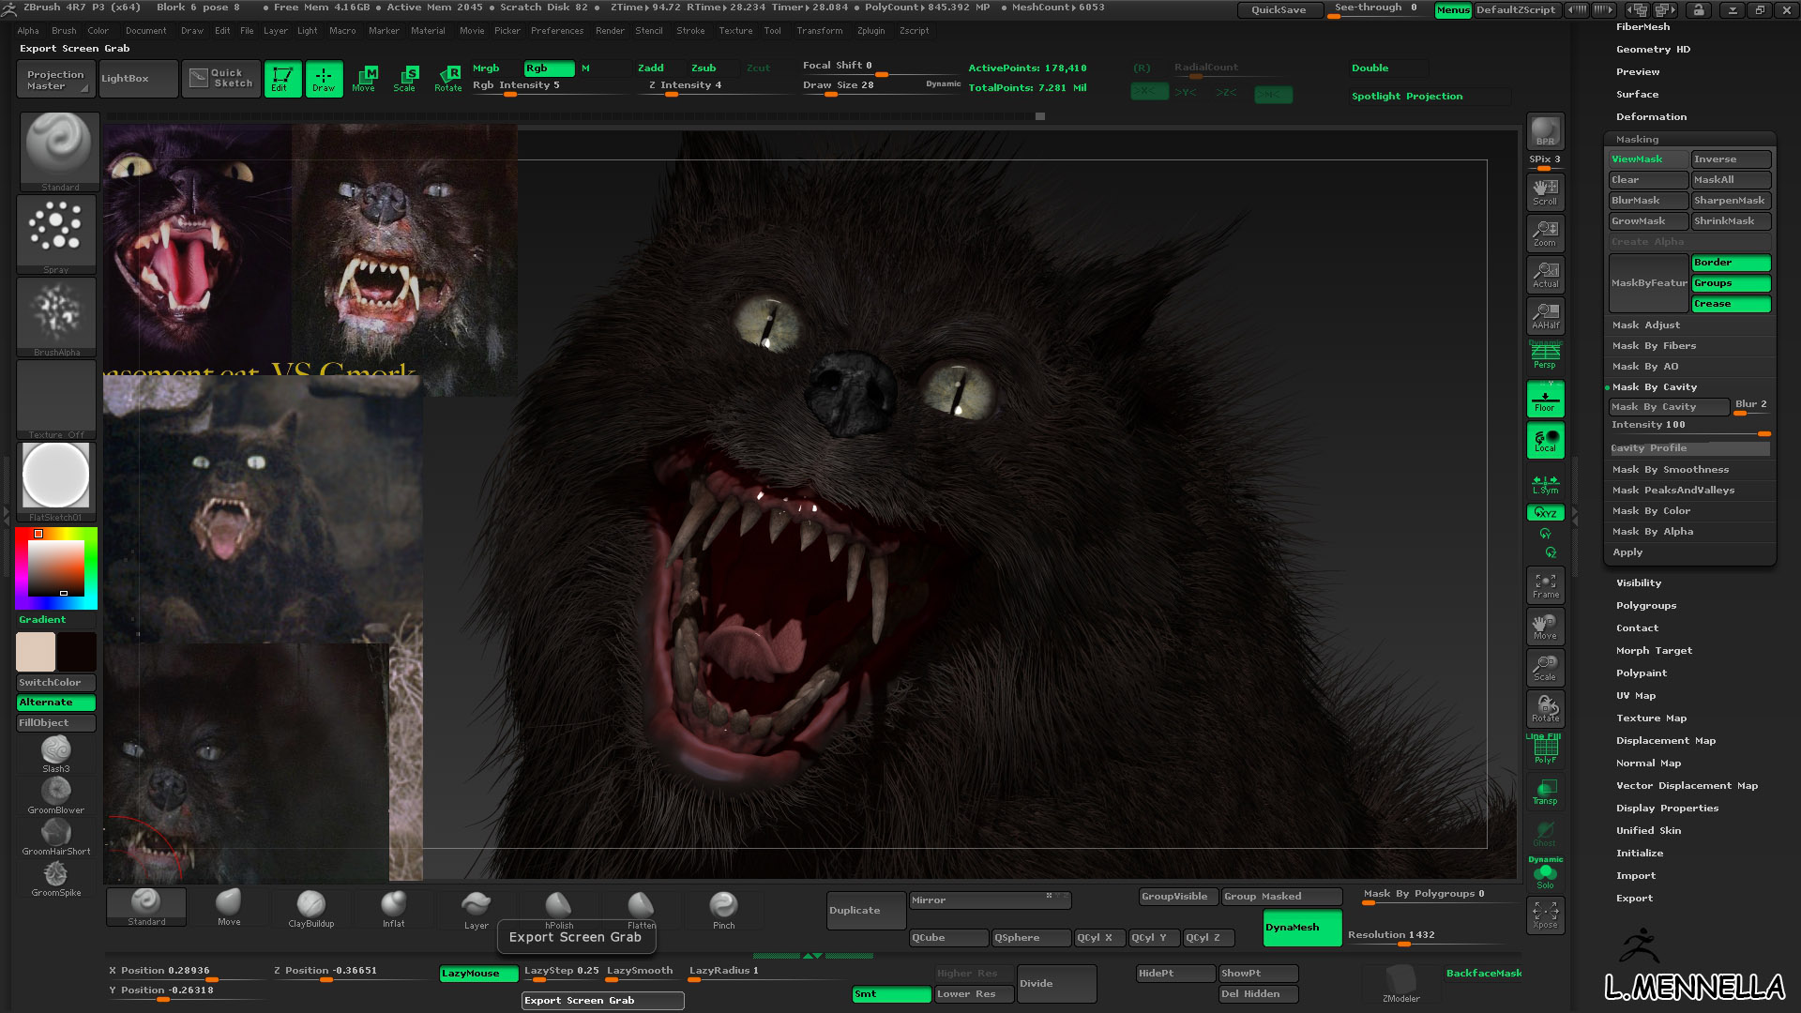Toggle Local symmetry mode
The height and width of the screenshot is (1013, 1801).
click(x=1545, y=440)
